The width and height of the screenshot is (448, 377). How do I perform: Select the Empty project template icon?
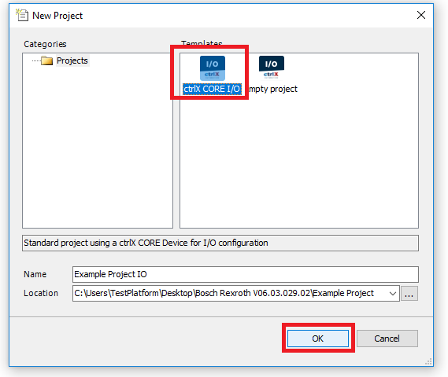(x=272, y=68)
